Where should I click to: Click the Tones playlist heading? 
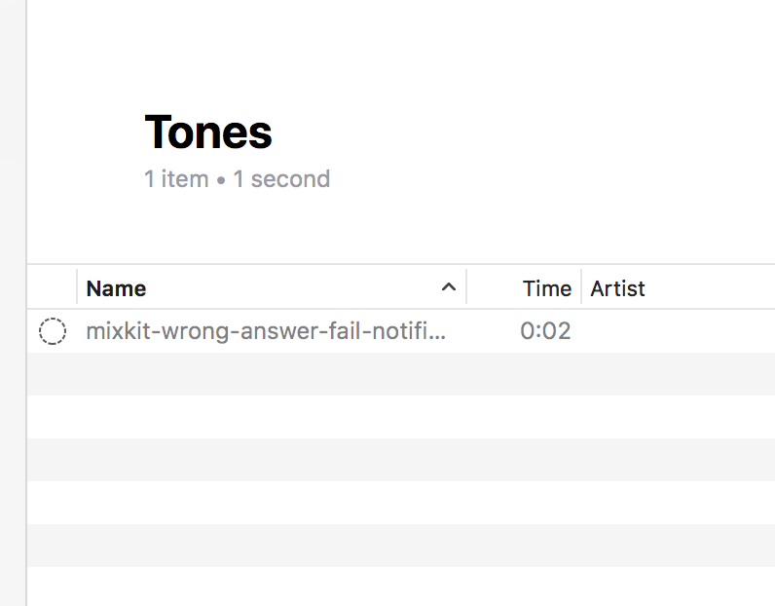(x=208, y=132)
